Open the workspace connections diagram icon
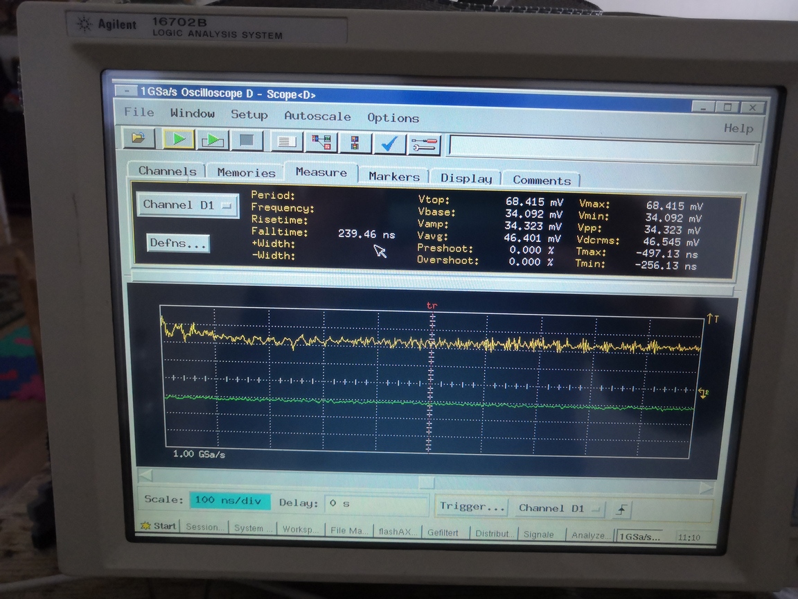798x599 pixels. 321,142
